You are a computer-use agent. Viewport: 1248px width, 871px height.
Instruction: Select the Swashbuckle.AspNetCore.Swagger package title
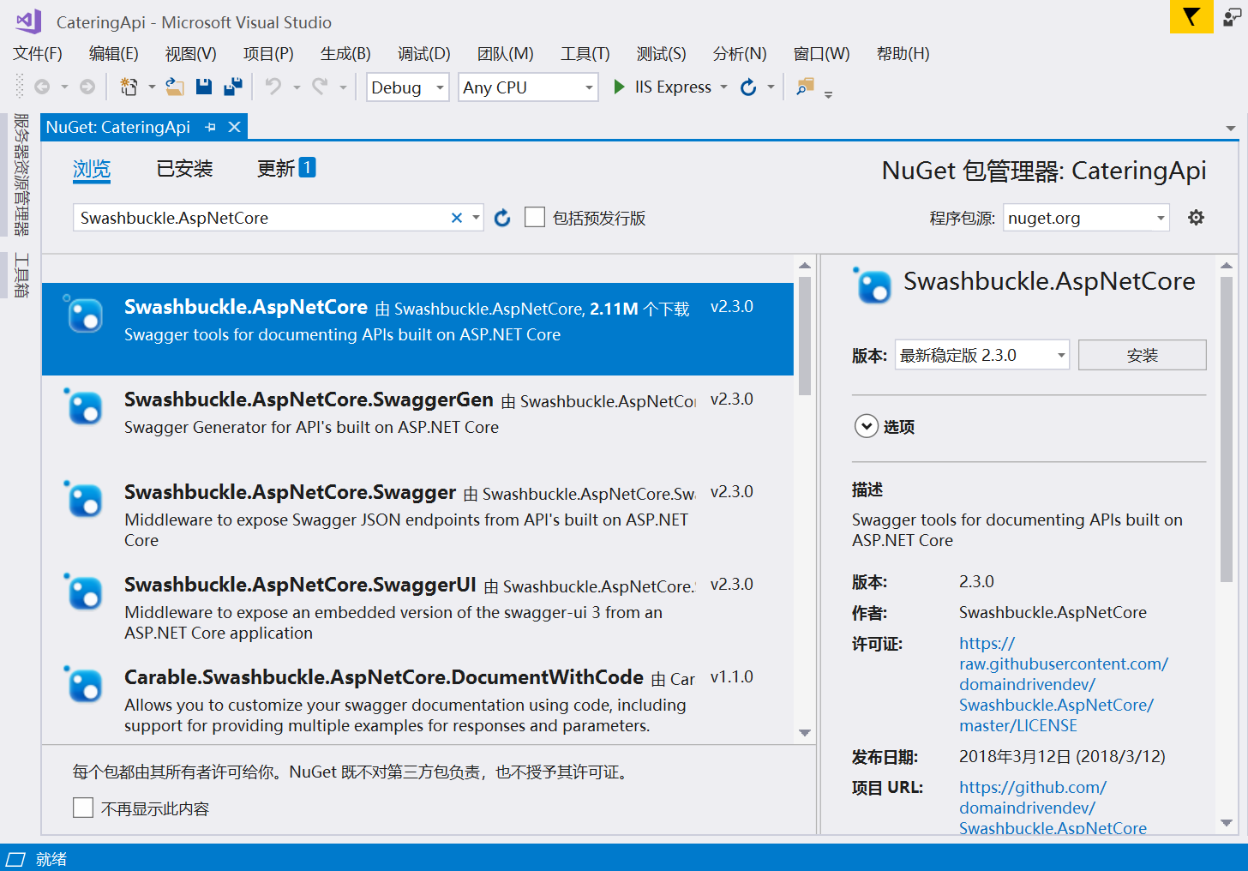tap(290, 492)
